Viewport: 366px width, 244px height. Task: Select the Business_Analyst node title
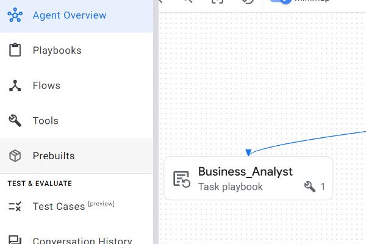pyautogui.click(x=245, y=172)
